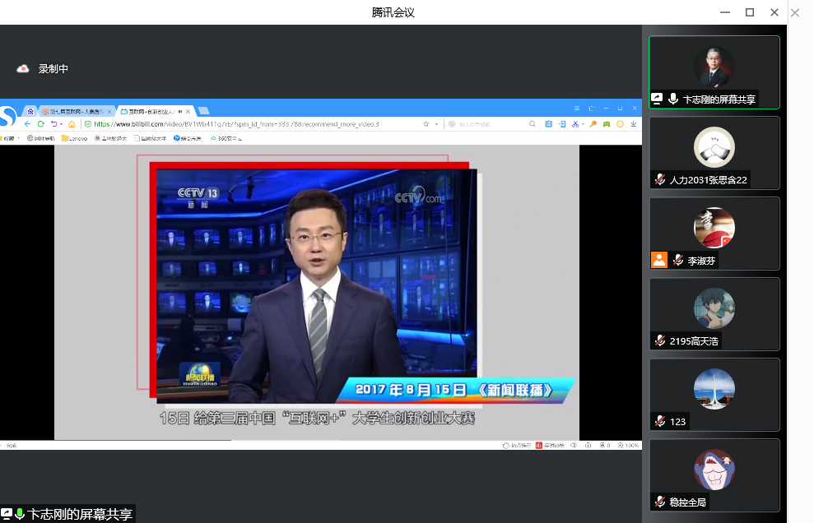Click the bottom-left 卞志刚的屏幕共享 speaker label
Viewport: 814px width, 523px height.
67,514
